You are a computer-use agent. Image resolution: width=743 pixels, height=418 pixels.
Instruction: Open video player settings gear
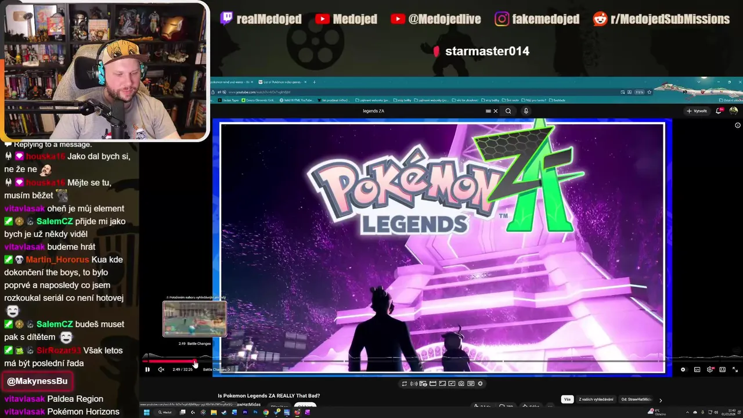tap(710, 369)
